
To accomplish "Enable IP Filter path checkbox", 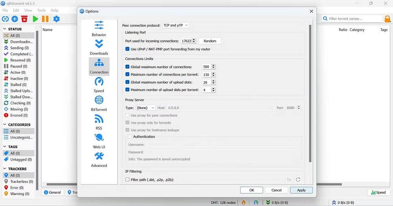I will [127, 179].
